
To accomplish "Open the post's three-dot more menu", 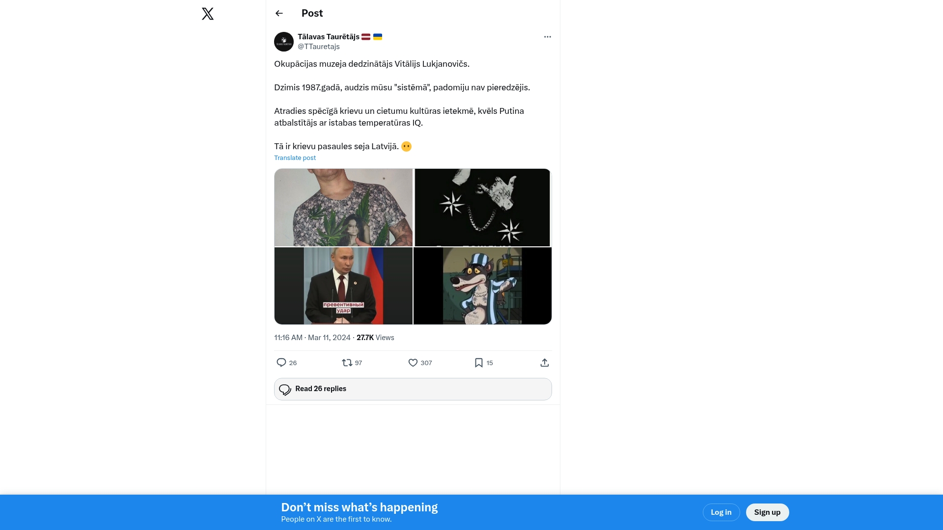I will tap(547, 37).
